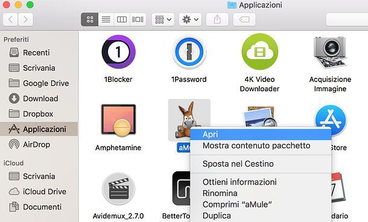Open Scrivania under Preferiti
Screen dimensions: 368x222
pos(39,68)
